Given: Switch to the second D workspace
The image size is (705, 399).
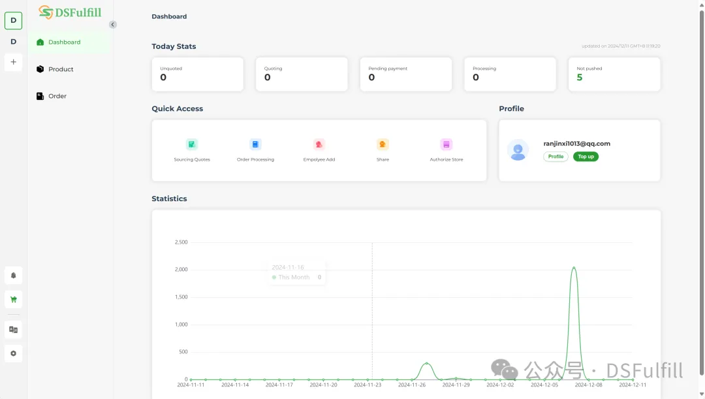Looking at the screenshot, I should (x=13, y=42).
